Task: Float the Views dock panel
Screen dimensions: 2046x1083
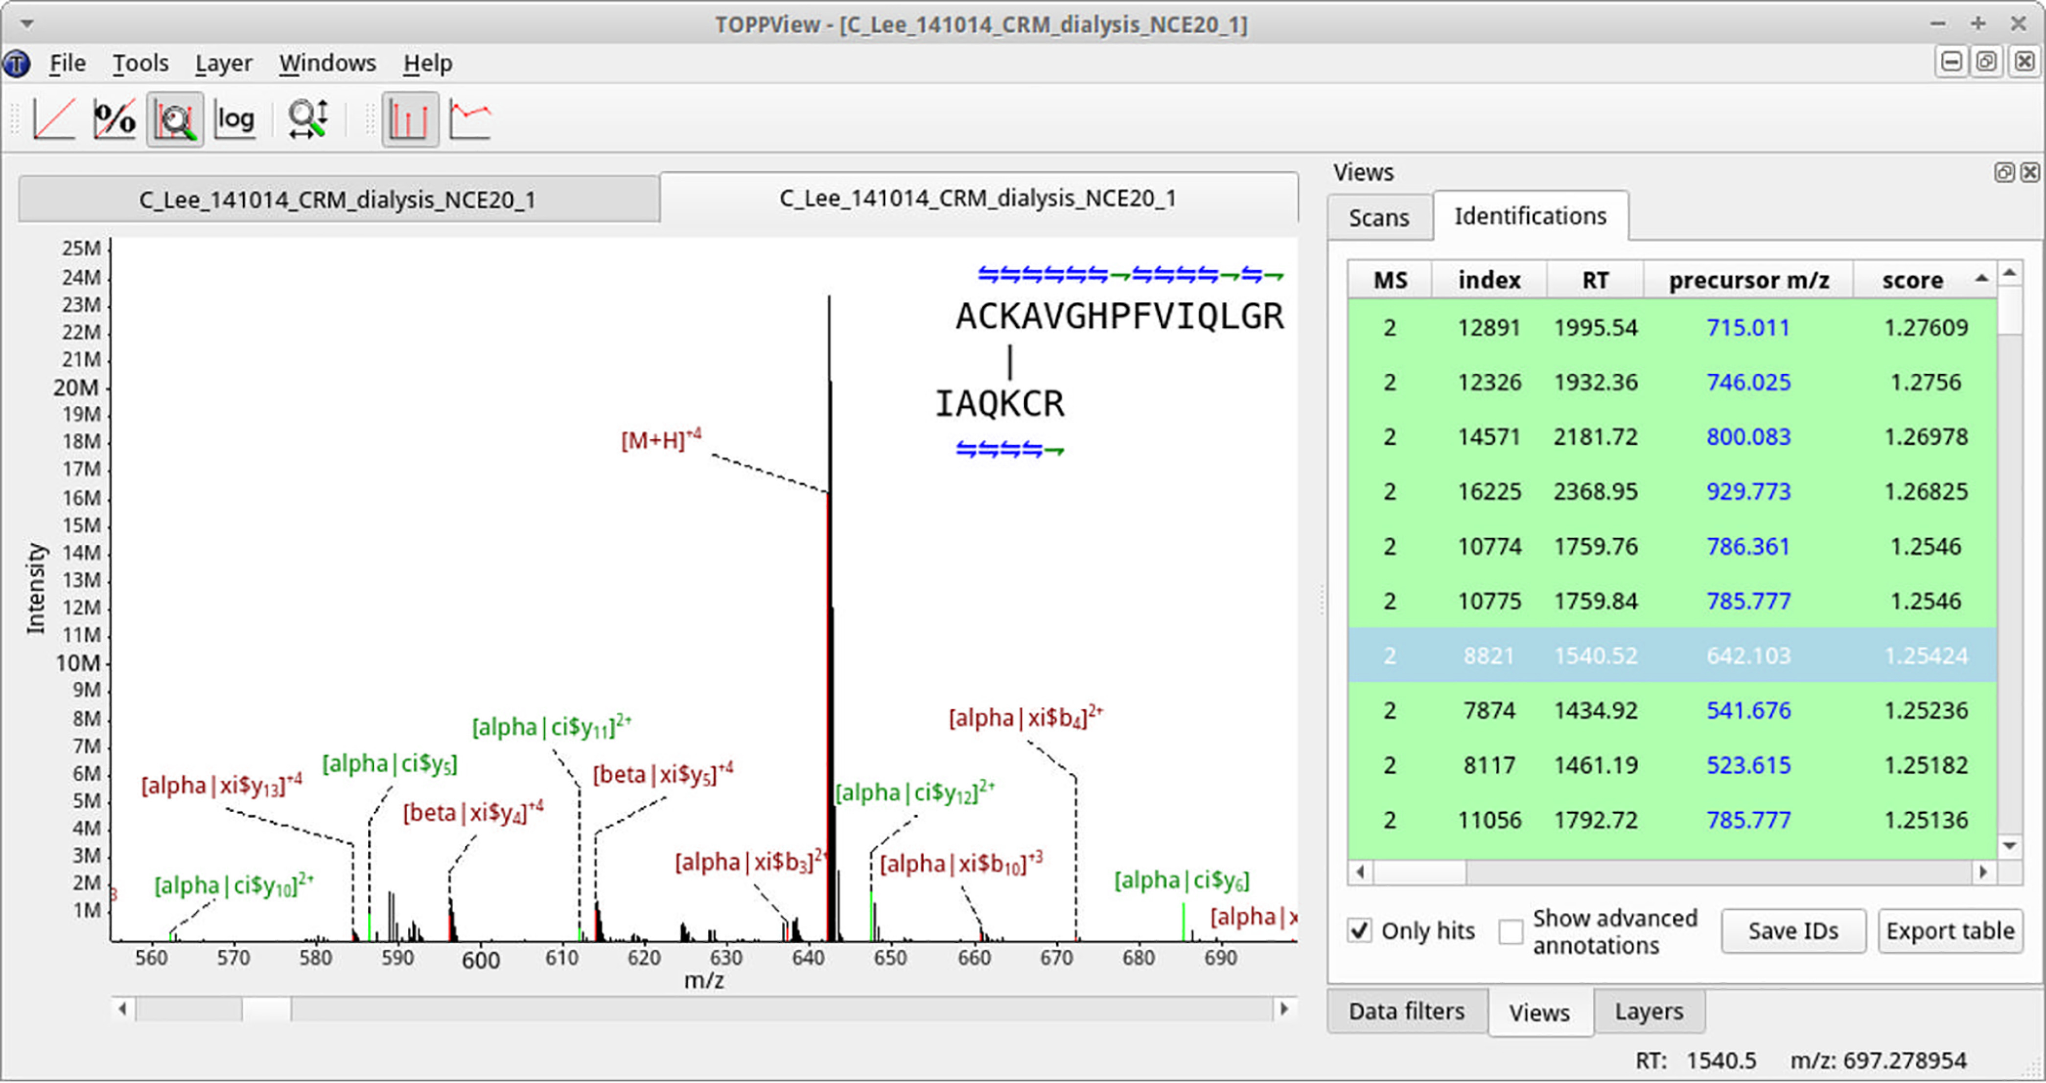Action: 2004,172
